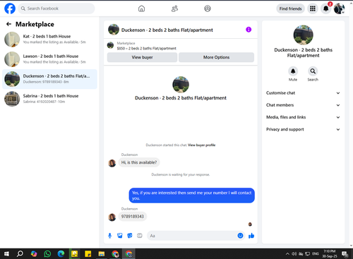Click the listing photo in the chat header
This screenshot has width=353, height=259.
click(x=114, y=30)
